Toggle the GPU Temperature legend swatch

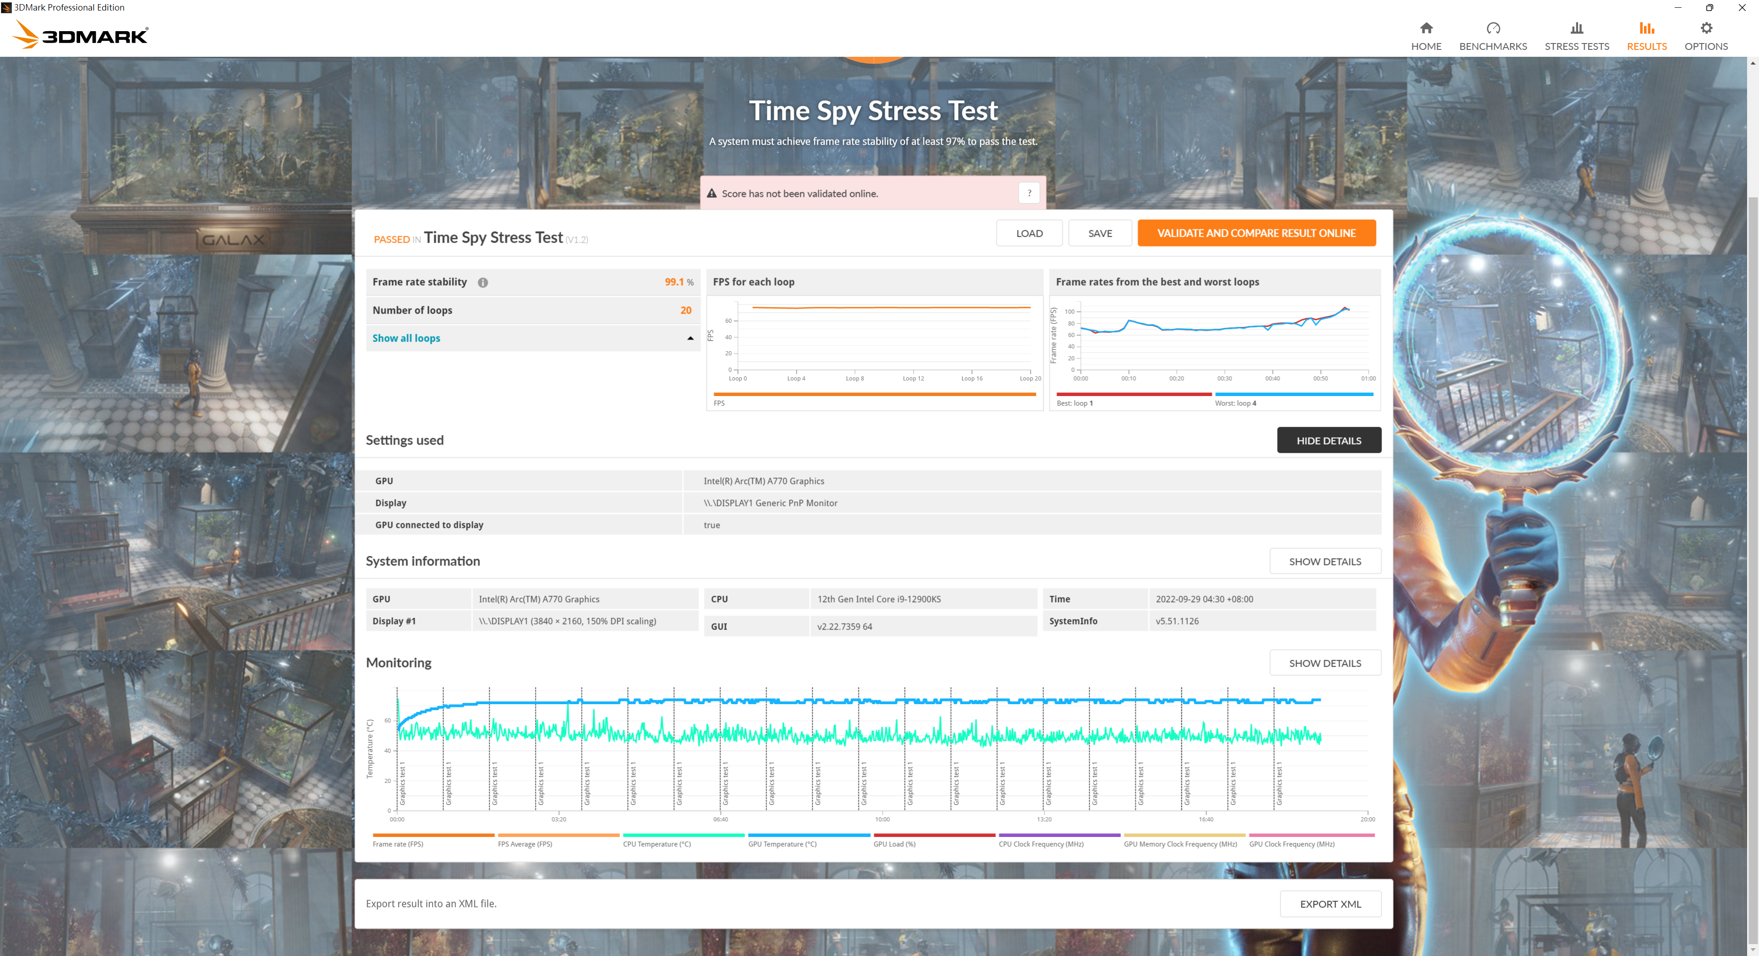[809, 835]
